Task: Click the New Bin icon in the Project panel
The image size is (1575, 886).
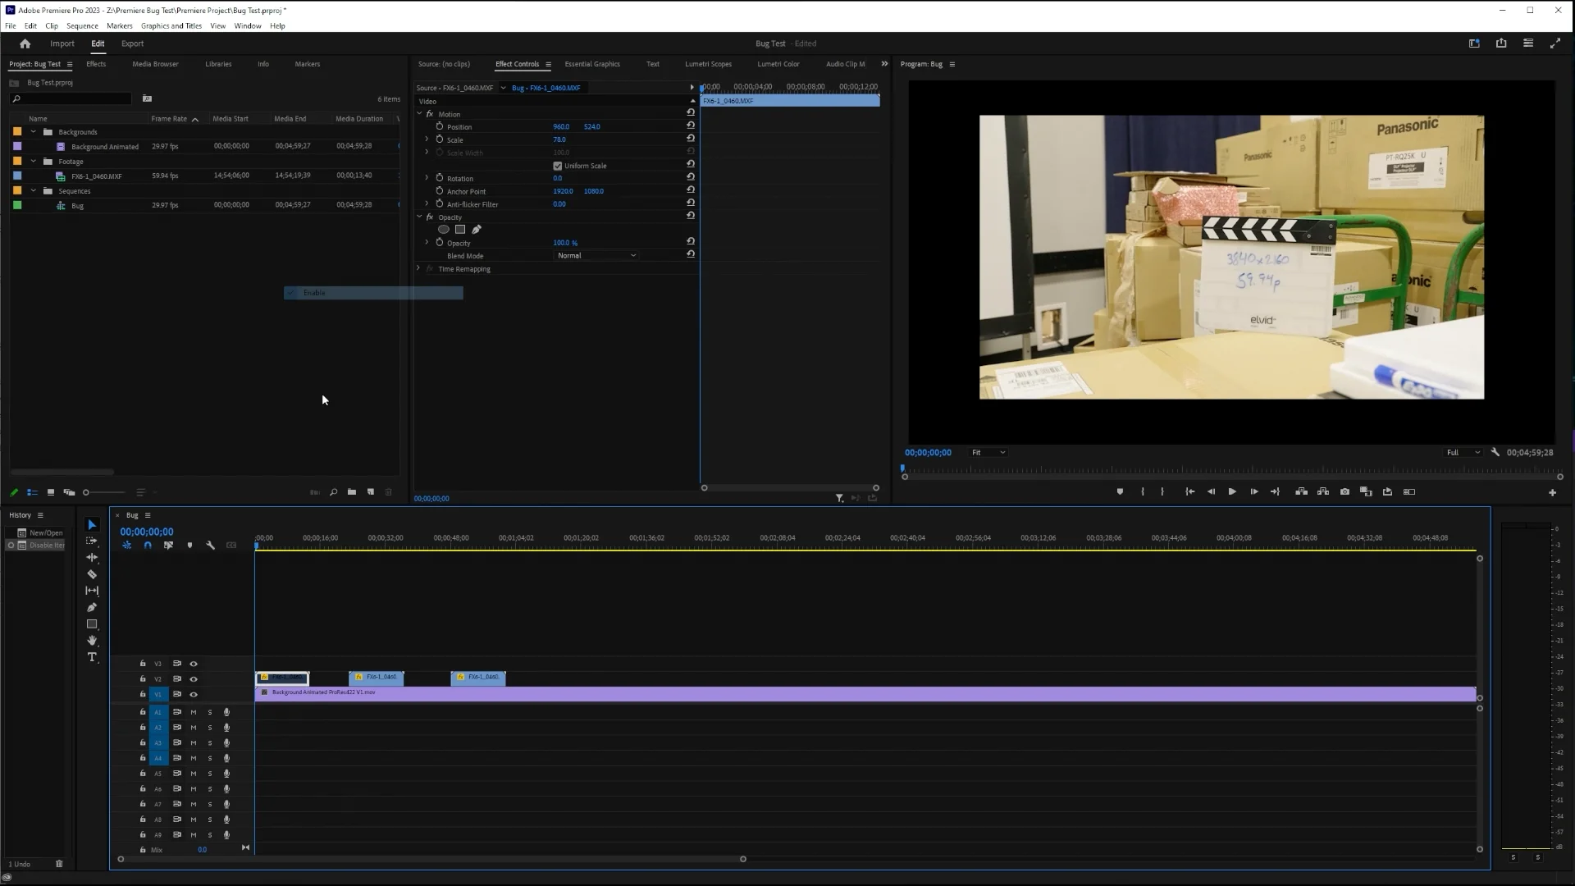Action: 352,492
